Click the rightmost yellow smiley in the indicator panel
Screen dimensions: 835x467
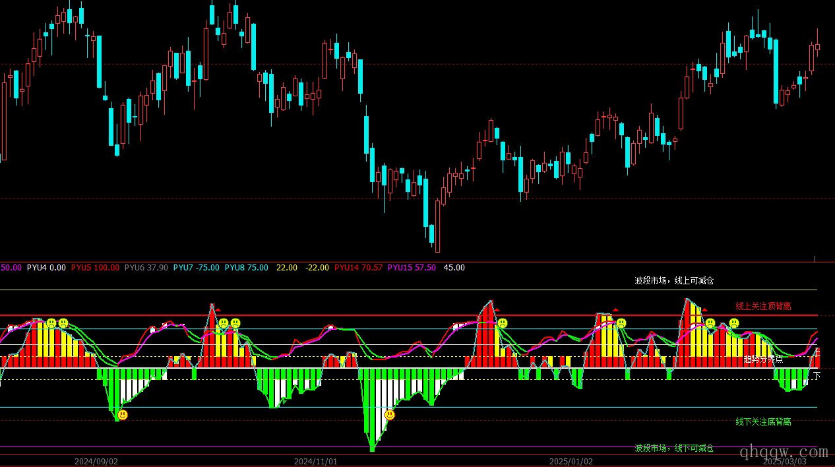tap(733, 323)
